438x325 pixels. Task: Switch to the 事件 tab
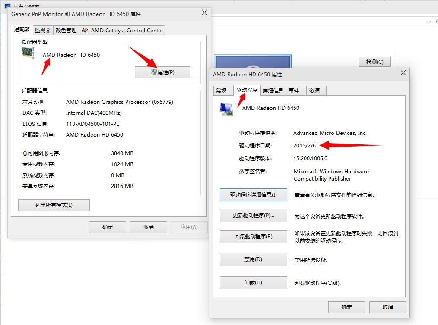(294, 91)
